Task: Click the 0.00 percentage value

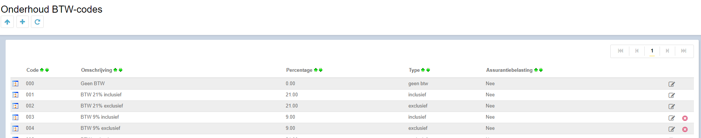Action: click(x=290, y=83)
